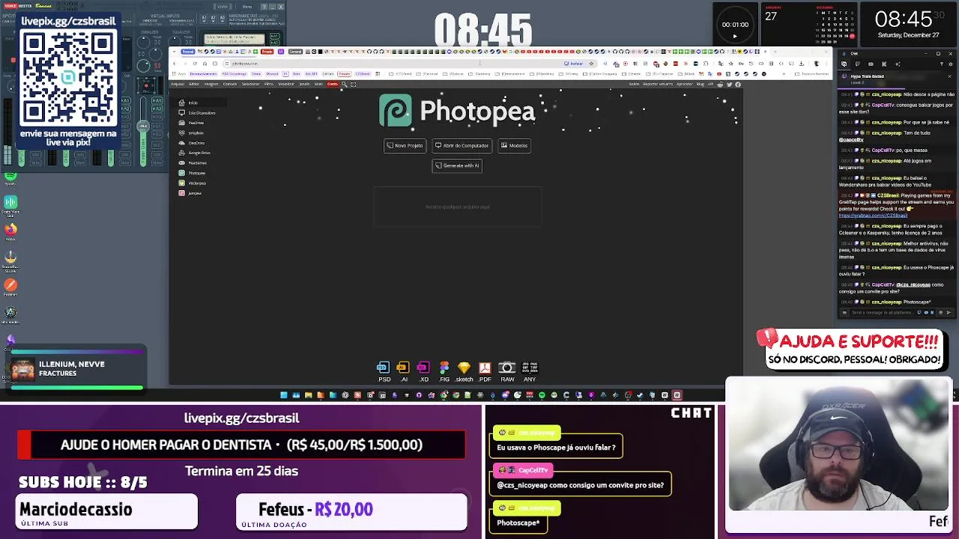959x539 pixels.
Task: Click the Reddit icon in Photopea top bar
Action: (720, 85)
